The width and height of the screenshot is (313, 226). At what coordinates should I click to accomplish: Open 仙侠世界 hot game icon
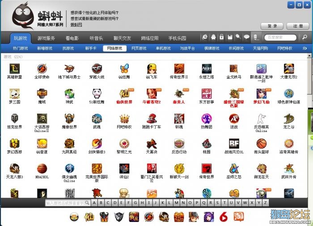click(124, 94)
